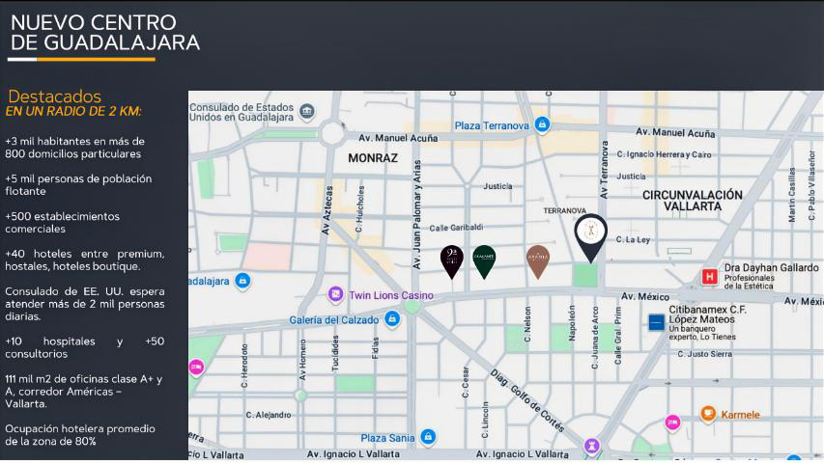This screenshot has width=824, height=464.
Task: Click the dark green project location pin
Action: pyautogui.click(x=484, y=262)
